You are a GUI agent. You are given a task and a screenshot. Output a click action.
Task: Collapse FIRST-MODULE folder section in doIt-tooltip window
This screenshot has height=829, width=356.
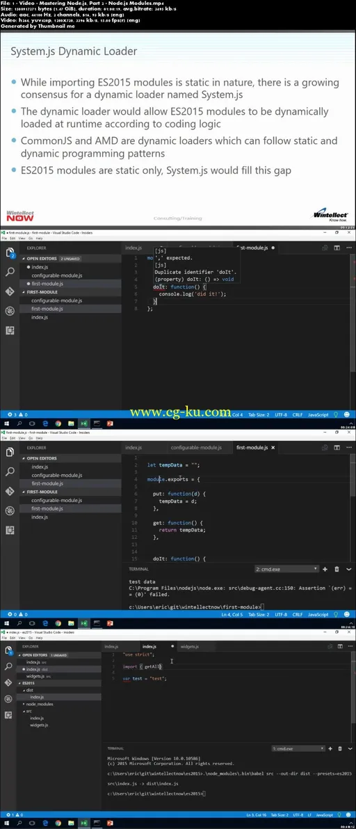[70, 292]
